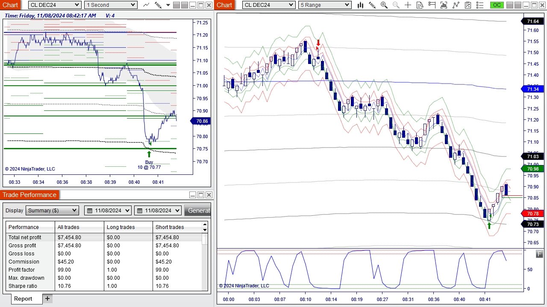Minimize the Trade Performance window
The image size is (547, 307).
point(193,195)
